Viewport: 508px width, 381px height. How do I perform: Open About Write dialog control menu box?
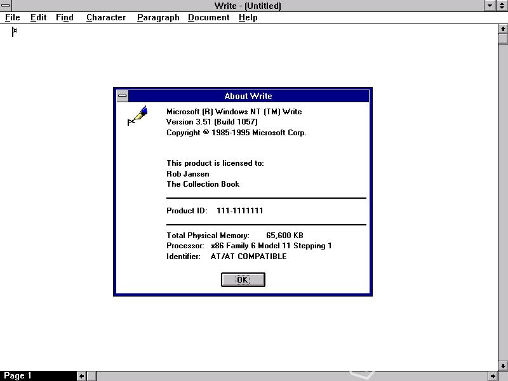point(123,96)
